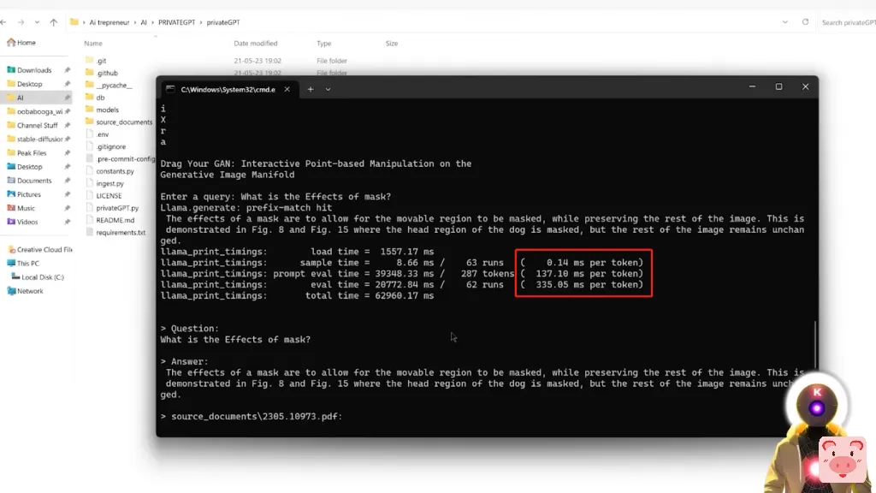Open Music in the sidebar
876x493 pixels.
coord(26,208)
